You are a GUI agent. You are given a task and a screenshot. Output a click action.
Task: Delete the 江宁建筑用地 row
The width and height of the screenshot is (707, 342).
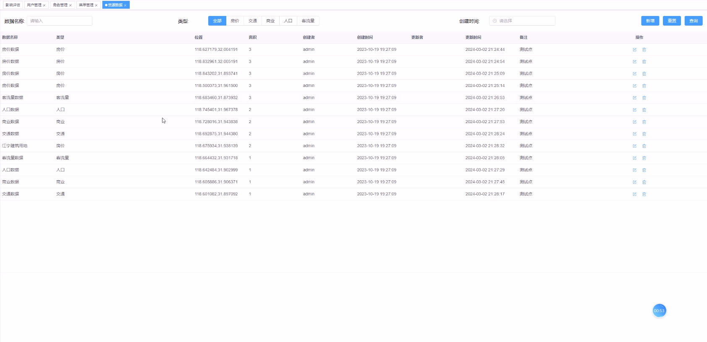click(644, 146)
